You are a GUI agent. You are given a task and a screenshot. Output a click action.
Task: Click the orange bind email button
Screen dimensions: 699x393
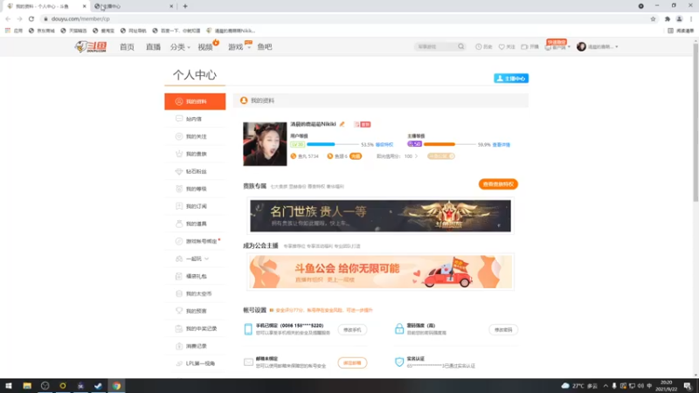click(x=352, y=362)
